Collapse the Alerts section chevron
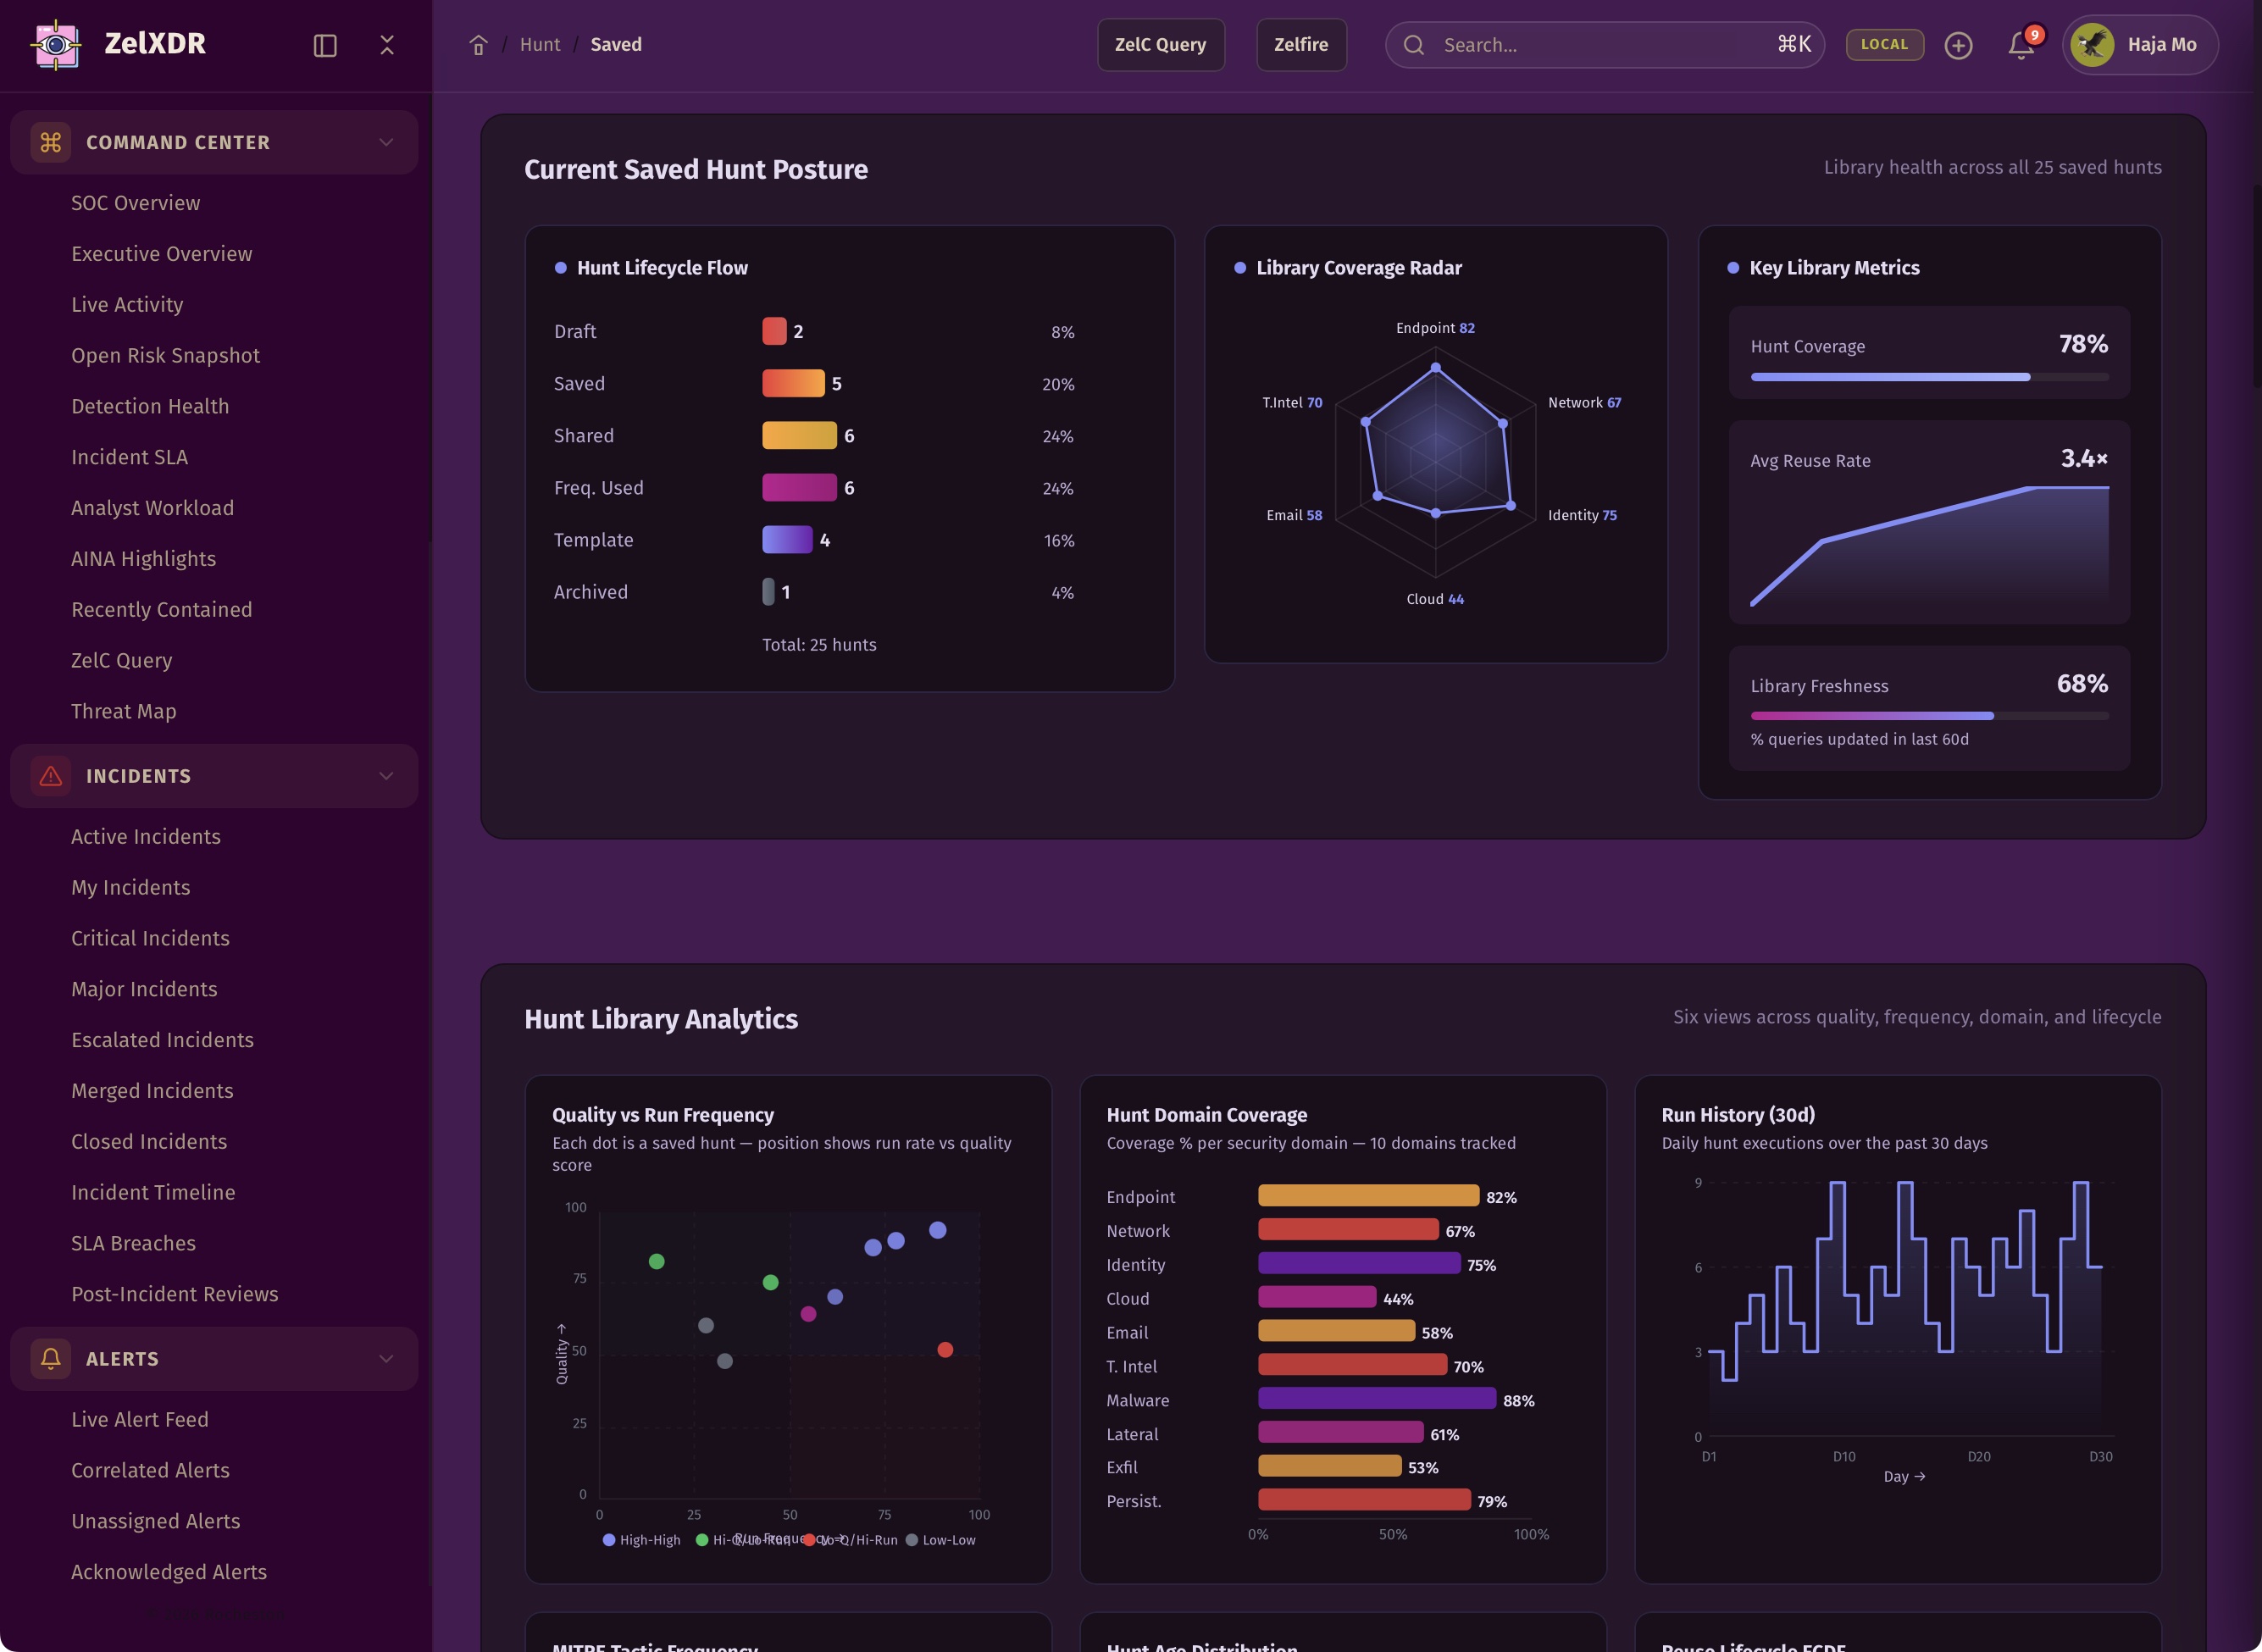The height and width of the screenshot is (1652, 2262). click(x=386, y=1358)
